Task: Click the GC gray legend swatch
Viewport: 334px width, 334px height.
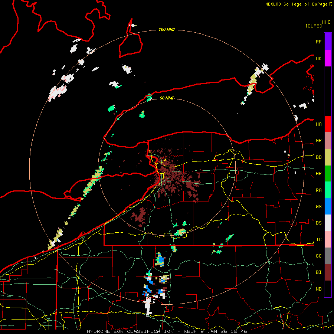Action: click(x=328, y=256)
